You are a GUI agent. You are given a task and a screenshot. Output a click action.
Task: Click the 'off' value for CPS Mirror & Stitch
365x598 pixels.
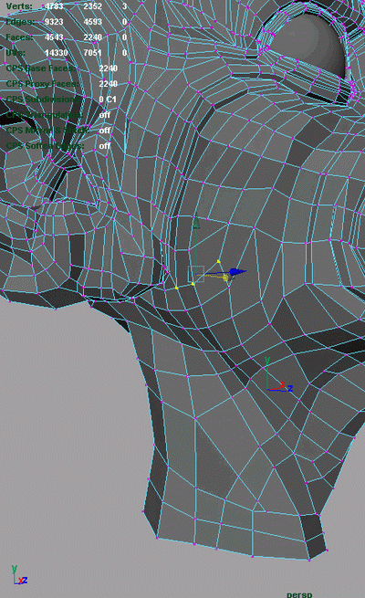click(105, 131)
